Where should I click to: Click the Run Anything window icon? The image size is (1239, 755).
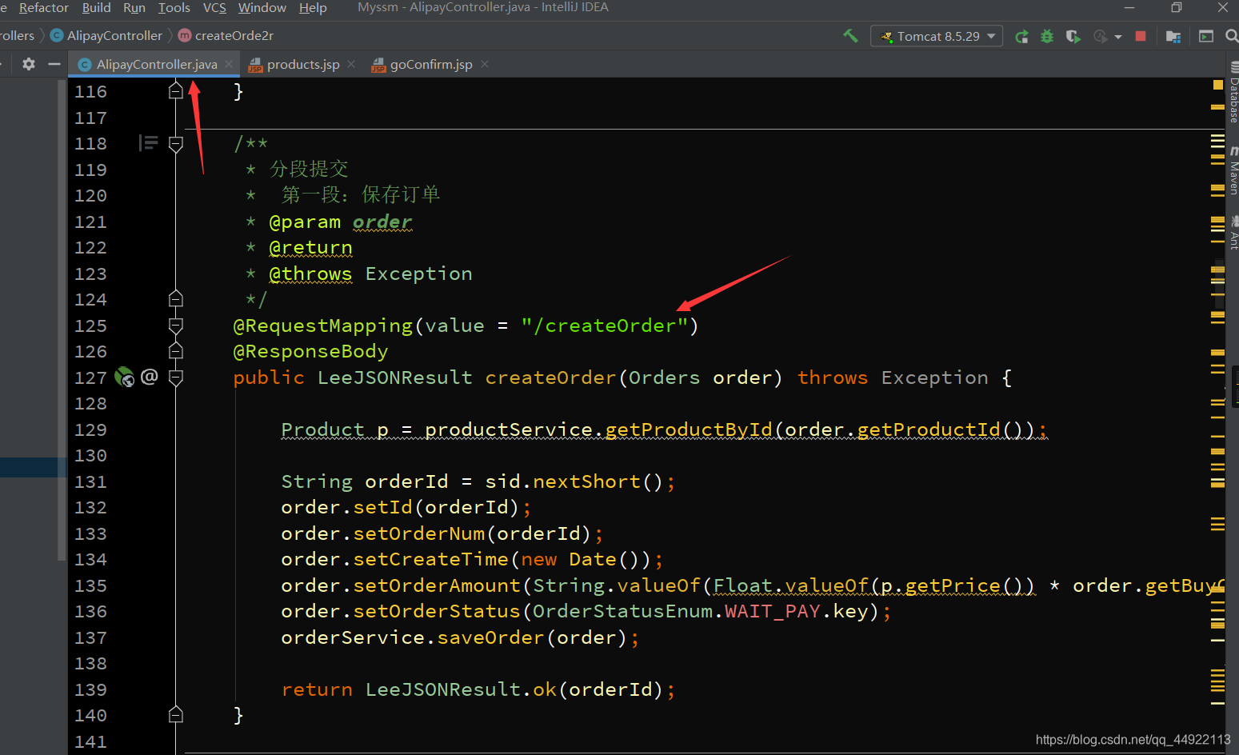[1206, 36]
